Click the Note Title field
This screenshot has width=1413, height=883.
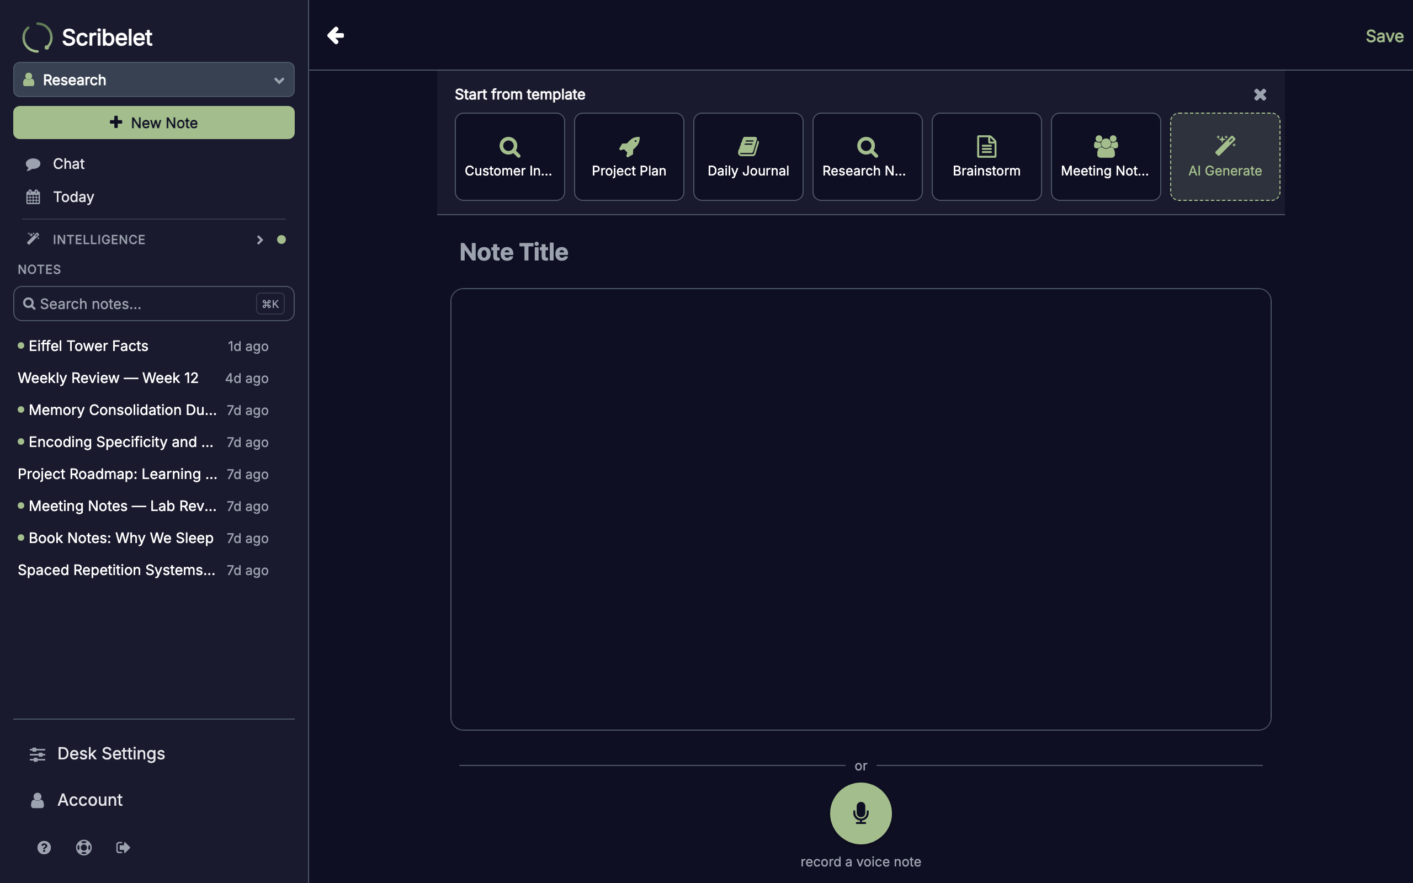click(x=860, y=252)
